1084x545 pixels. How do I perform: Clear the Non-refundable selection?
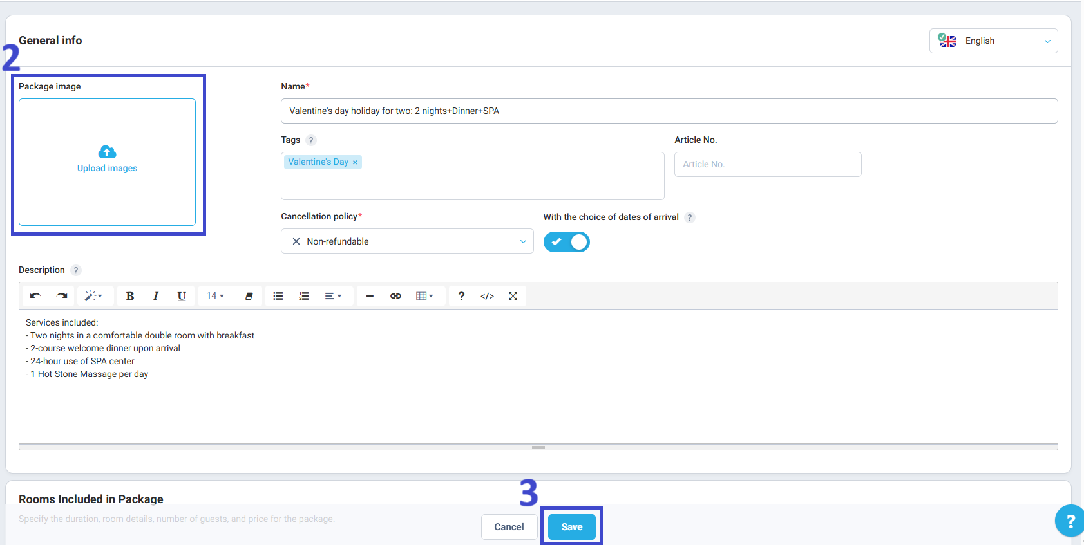click(296, 241)
